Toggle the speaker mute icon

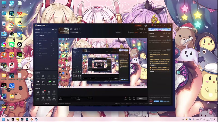(78, 98)
